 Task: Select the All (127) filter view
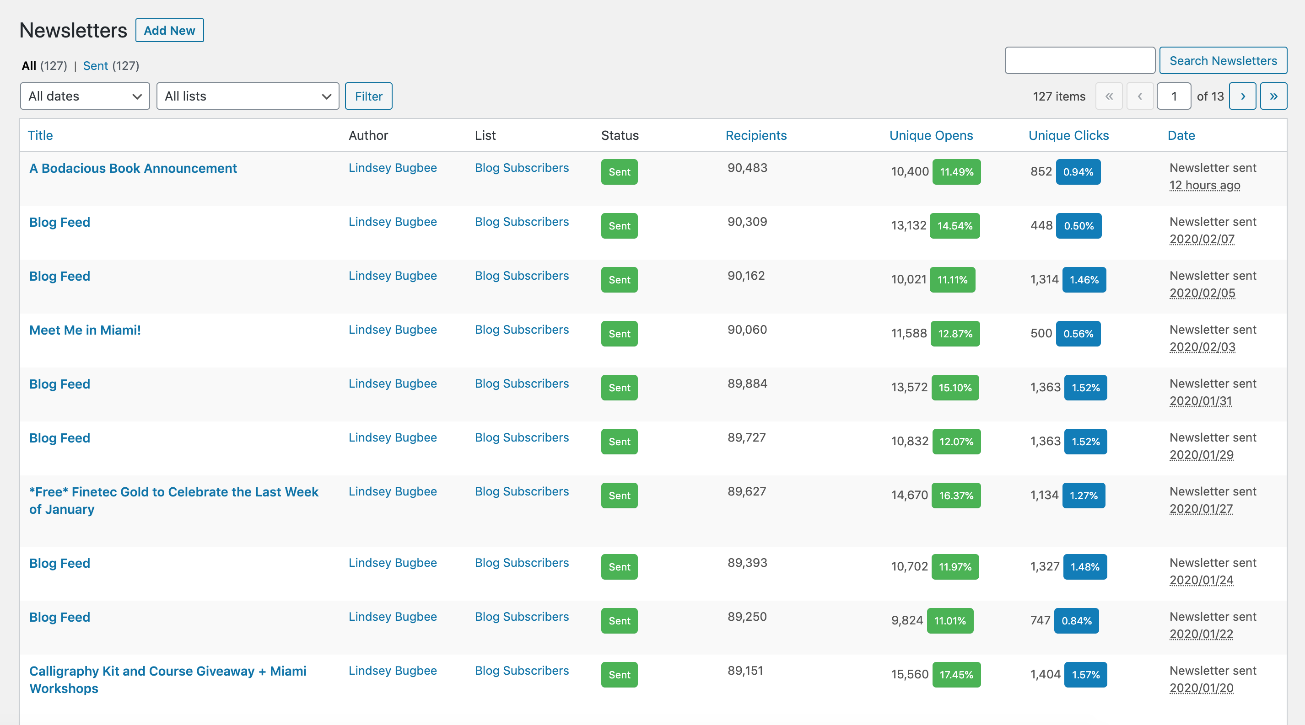coord(44,66)
